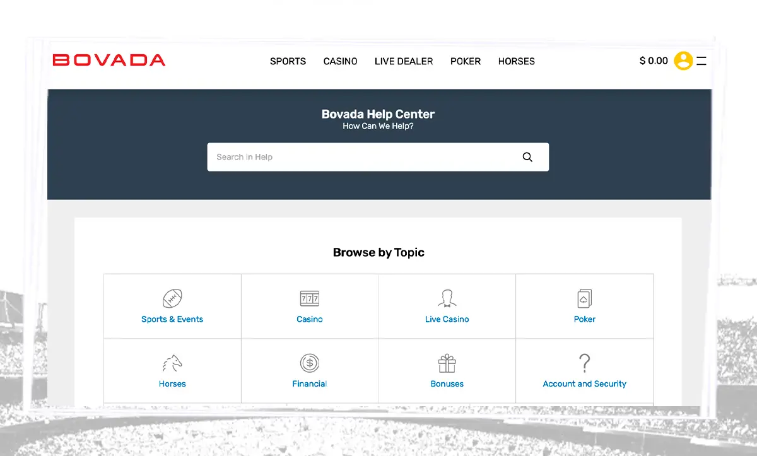The width and height of the screenshot is (757, 456).
Task: Select the Sports & Events football icon
Action: [172, 298]
